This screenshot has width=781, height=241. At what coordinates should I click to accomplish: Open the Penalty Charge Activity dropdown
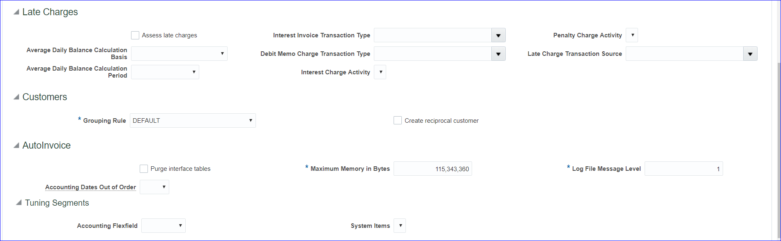coord(632,35)
